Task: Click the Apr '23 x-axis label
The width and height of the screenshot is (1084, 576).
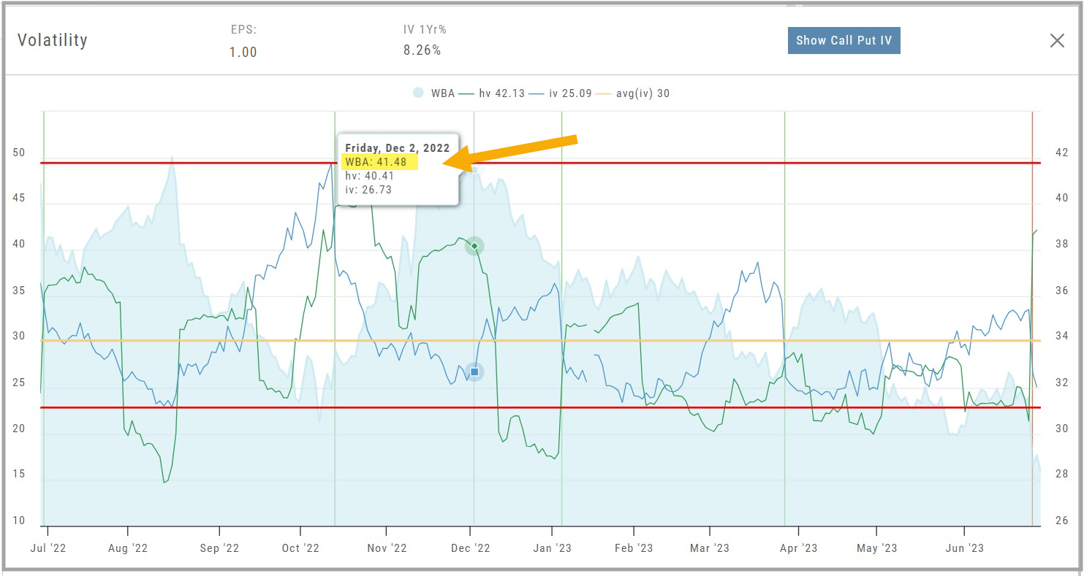Action: click(798, 548)
